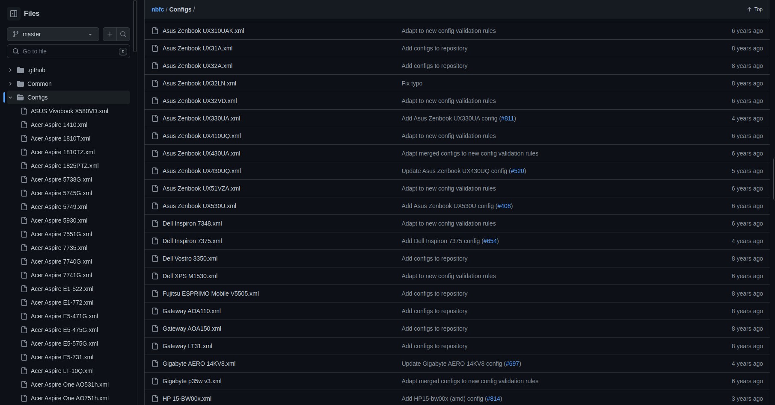775x405 pixels.
Task: Select the Common folder in tree
Action: tap(39, 84)
